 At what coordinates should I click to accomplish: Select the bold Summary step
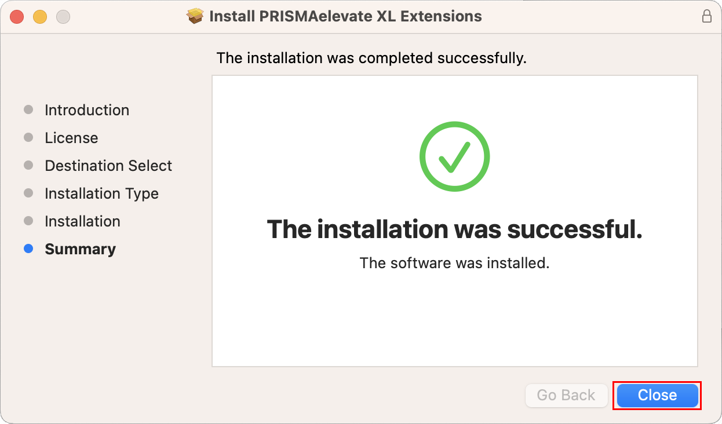pos(80,249)
